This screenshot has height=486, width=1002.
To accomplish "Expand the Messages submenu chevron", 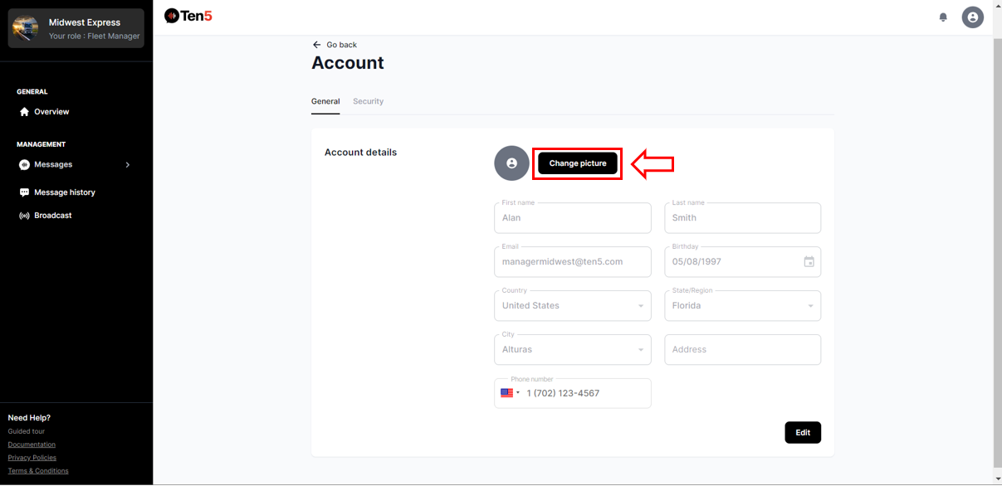I will point(127,165).
